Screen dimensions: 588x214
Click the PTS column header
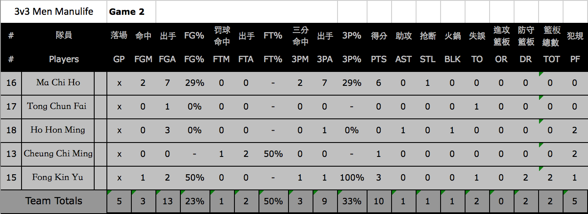(379, 60)
